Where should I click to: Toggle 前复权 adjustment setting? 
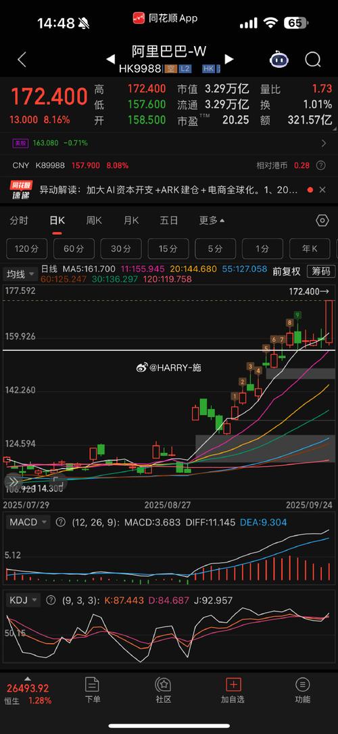click(x=286, y=272)
